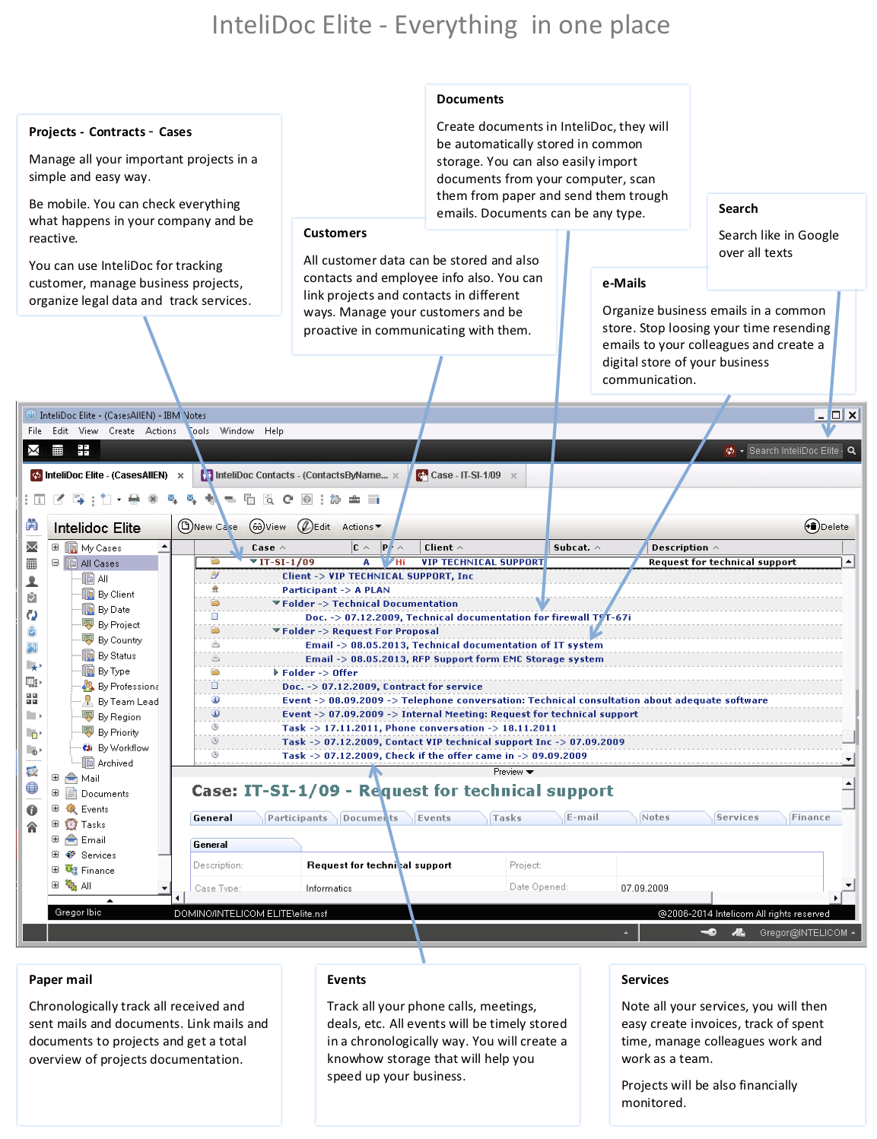This screenshot has width=877, height=1139.
Task: Click the Gregor@INTELICOM status bar entry
Action: click(807, 933)
